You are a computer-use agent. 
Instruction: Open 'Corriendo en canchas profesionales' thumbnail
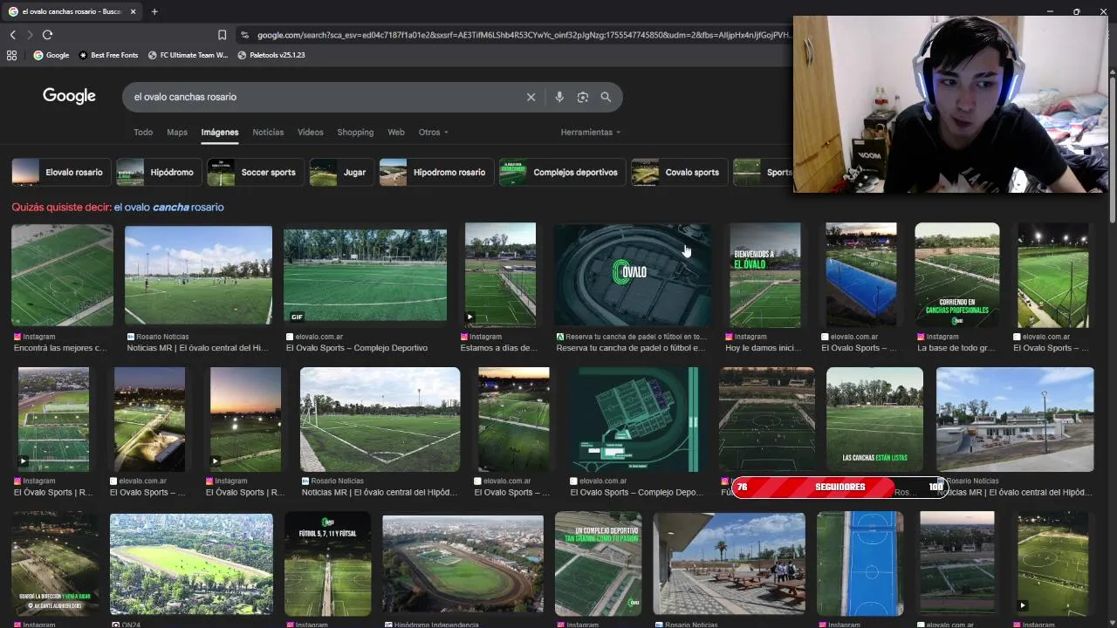(956, 275)
